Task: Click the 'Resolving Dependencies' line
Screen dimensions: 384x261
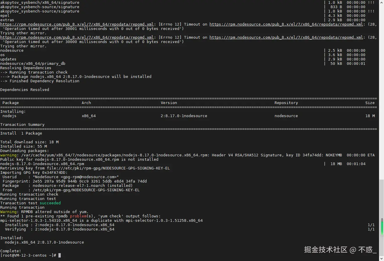Action: point(26,68)
